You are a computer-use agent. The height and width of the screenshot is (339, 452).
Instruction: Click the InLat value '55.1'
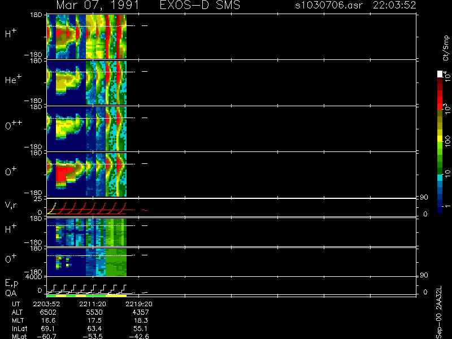click(x=141, y=328)
